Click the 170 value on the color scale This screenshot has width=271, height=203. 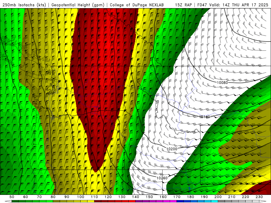177,197
